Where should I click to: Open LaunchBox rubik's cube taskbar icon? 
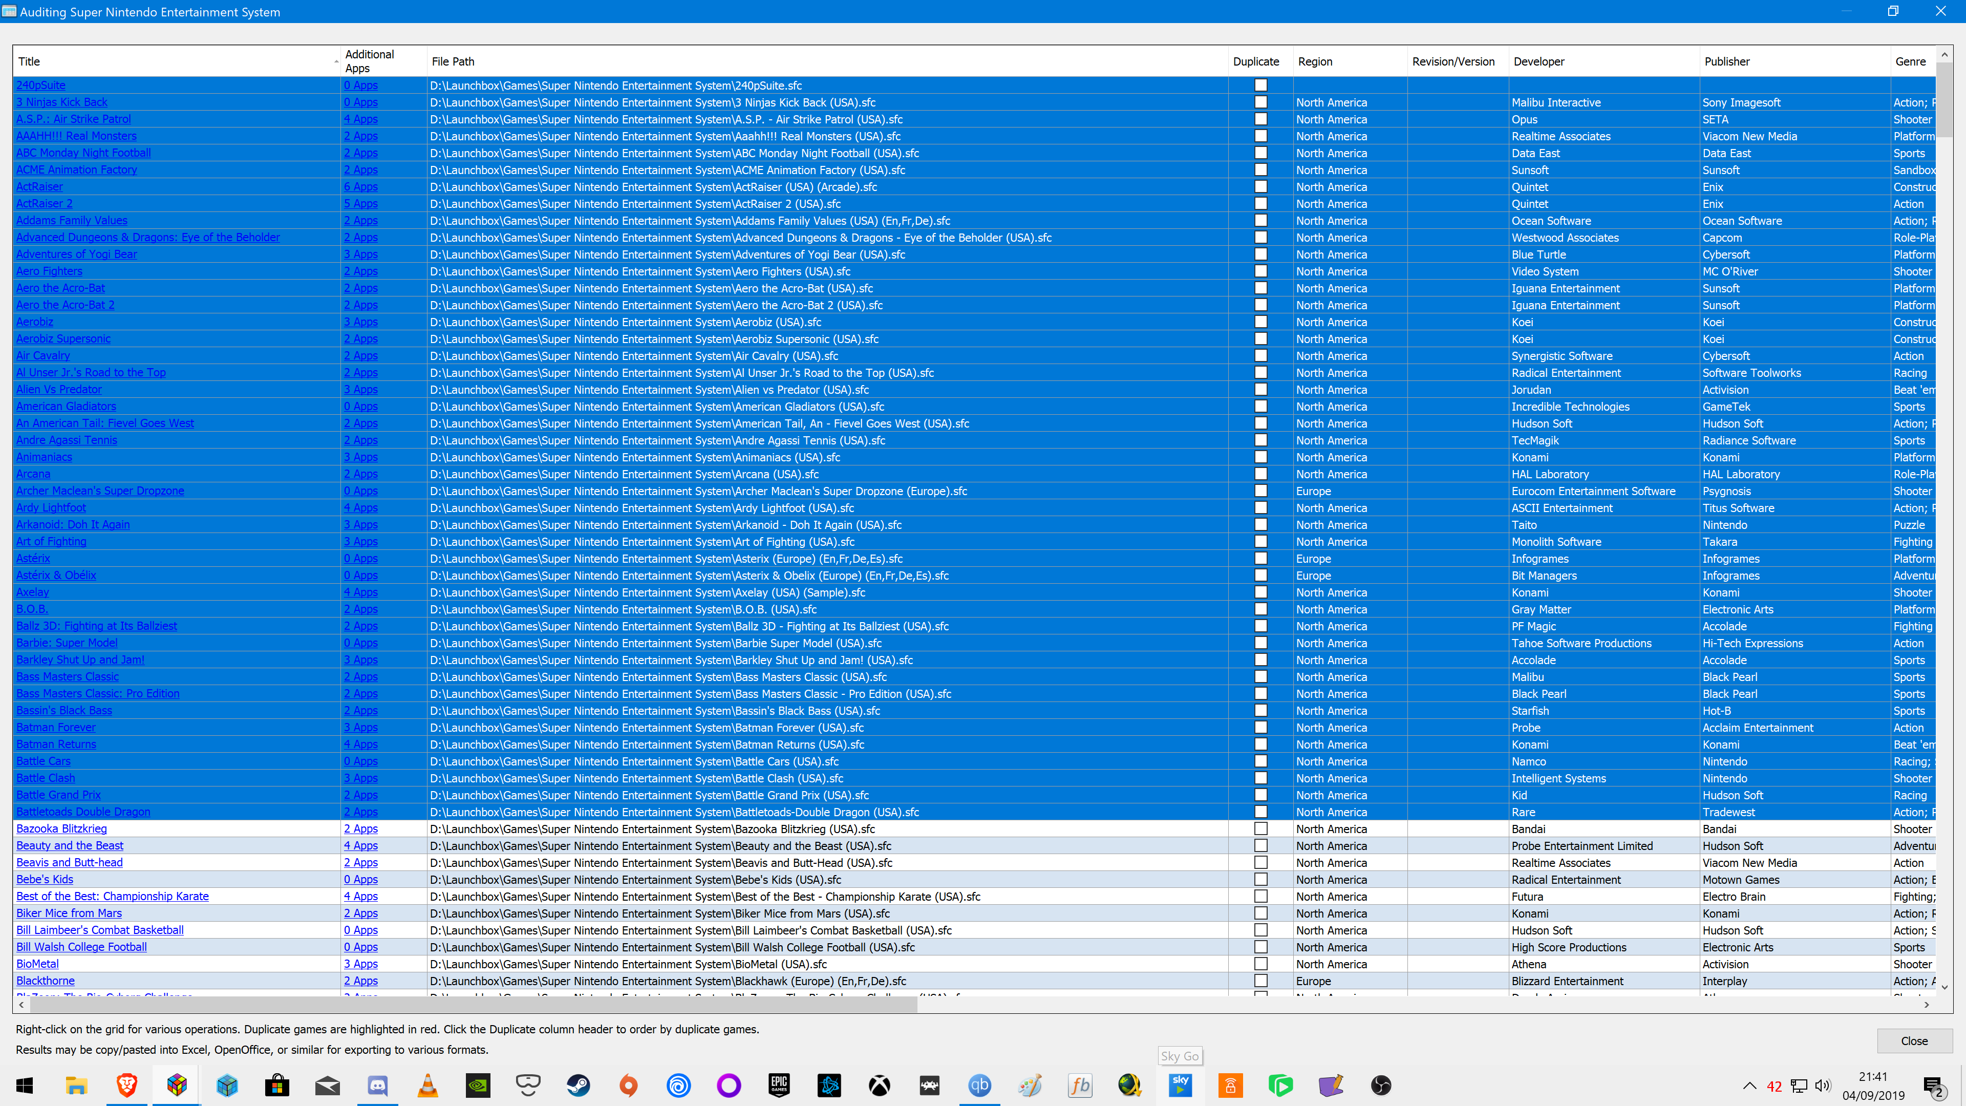tap(177, 1084)
